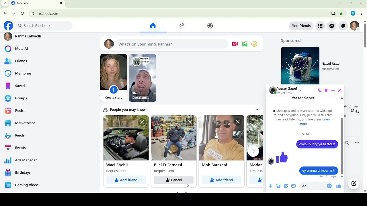Click Create story card

[x=114, y=78]
